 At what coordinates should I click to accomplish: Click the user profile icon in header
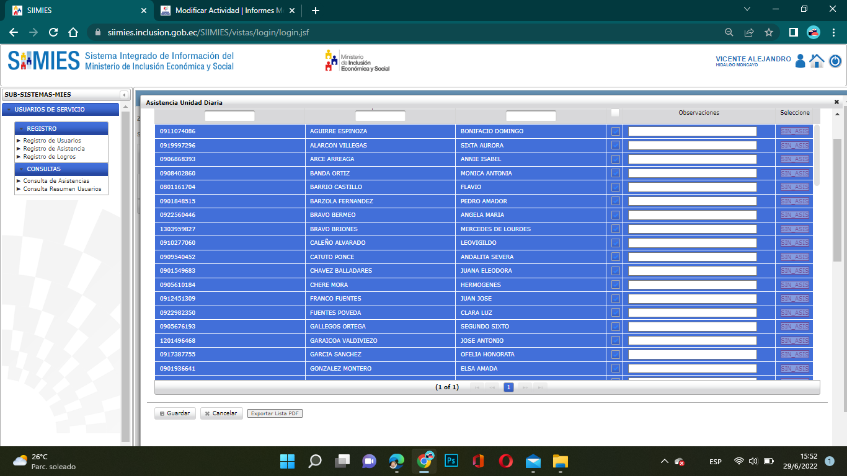point(800,61)
